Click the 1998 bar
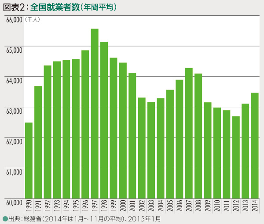Viewport: 264px width, 224px height. click(x=104, y=120)
